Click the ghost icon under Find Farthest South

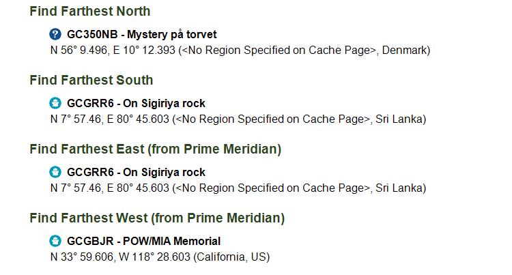click(x=55, y=103)
